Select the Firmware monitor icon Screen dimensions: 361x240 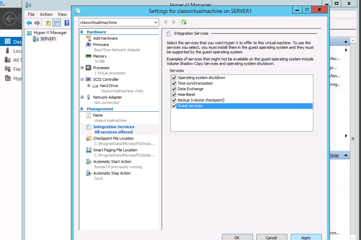coord(89,45)
